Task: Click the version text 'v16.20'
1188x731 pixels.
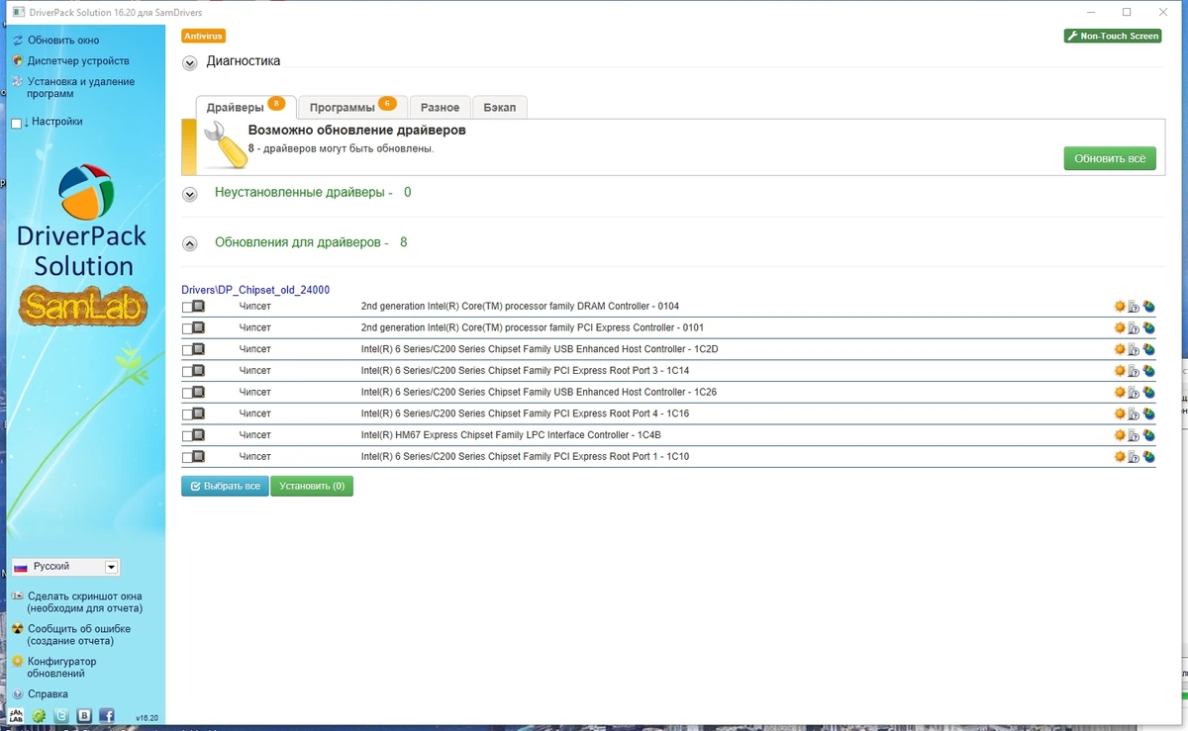Action: point(147,718)
